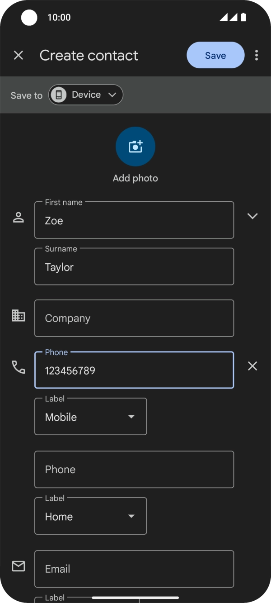The image size is (271, 603).
Task: Tap the device icon in Save to chip
Action: coord(58,95)
